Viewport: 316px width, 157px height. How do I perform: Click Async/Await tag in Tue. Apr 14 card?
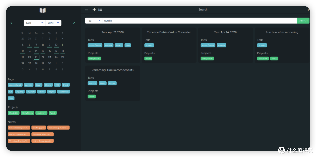[208, 45]
